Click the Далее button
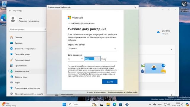Viewport: 190px width, 107px height. tap(110, 82)
